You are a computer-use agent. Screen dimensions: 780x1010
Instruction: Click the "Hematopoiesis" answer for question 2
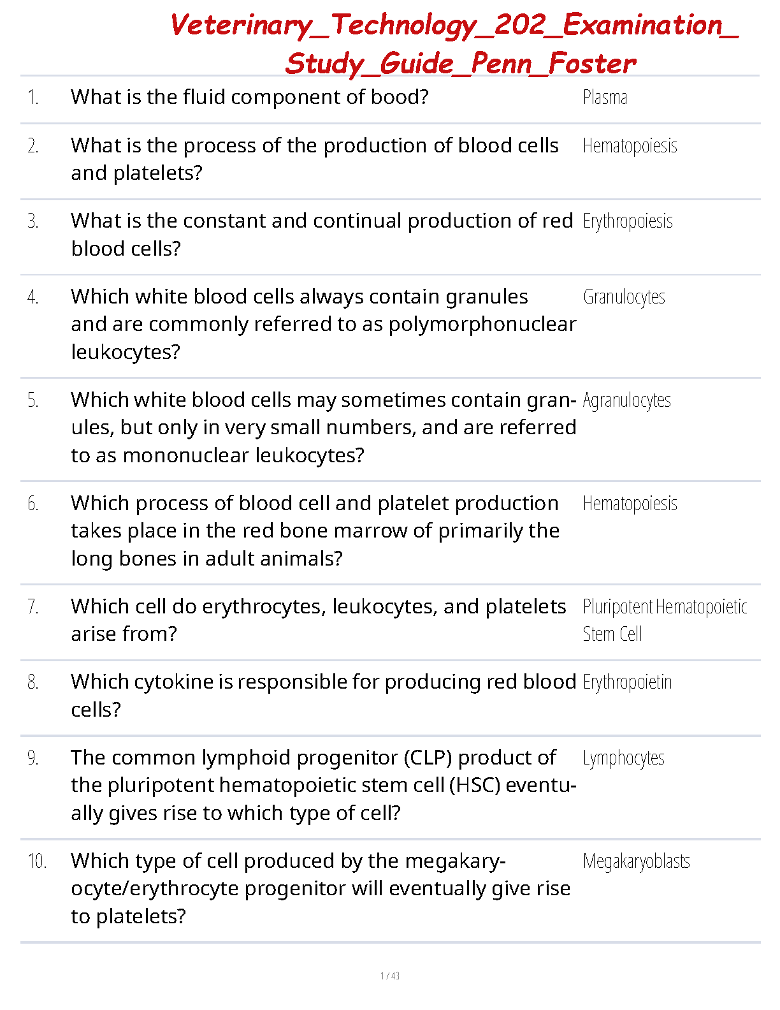pos(630,146)
